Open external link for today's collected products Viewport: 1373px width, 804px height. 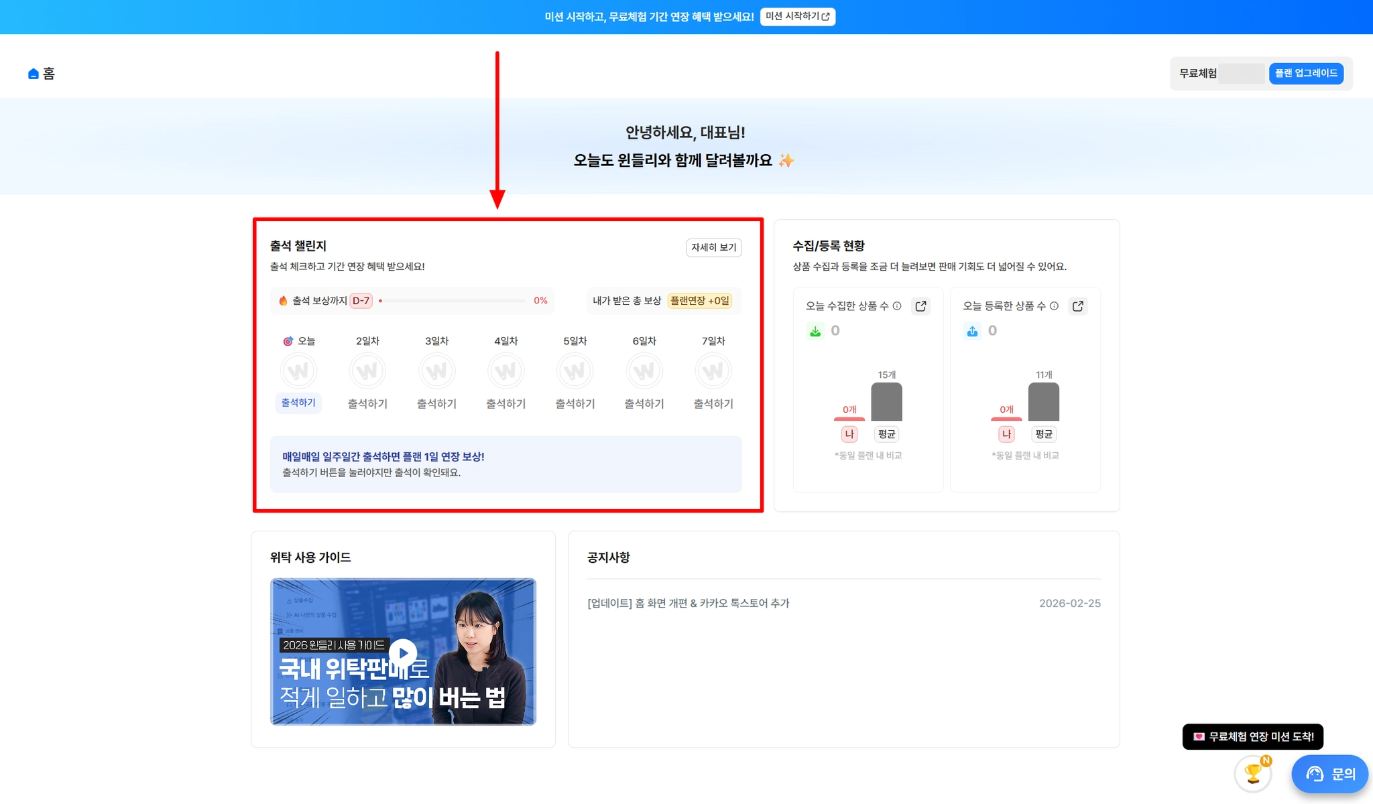coord(920,306)
